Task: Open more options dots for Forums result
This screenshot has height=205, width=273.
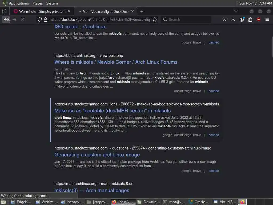Action: 205,91
